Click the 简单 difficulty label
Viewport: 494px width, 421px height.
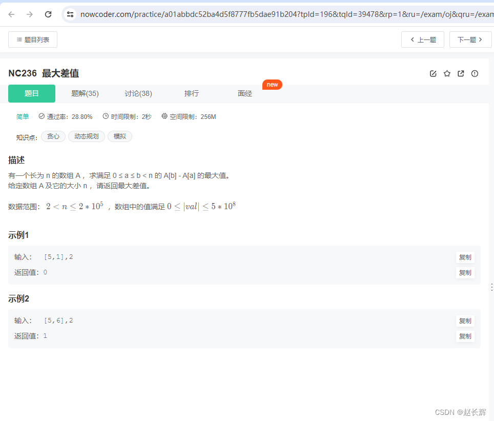point(23,117)
